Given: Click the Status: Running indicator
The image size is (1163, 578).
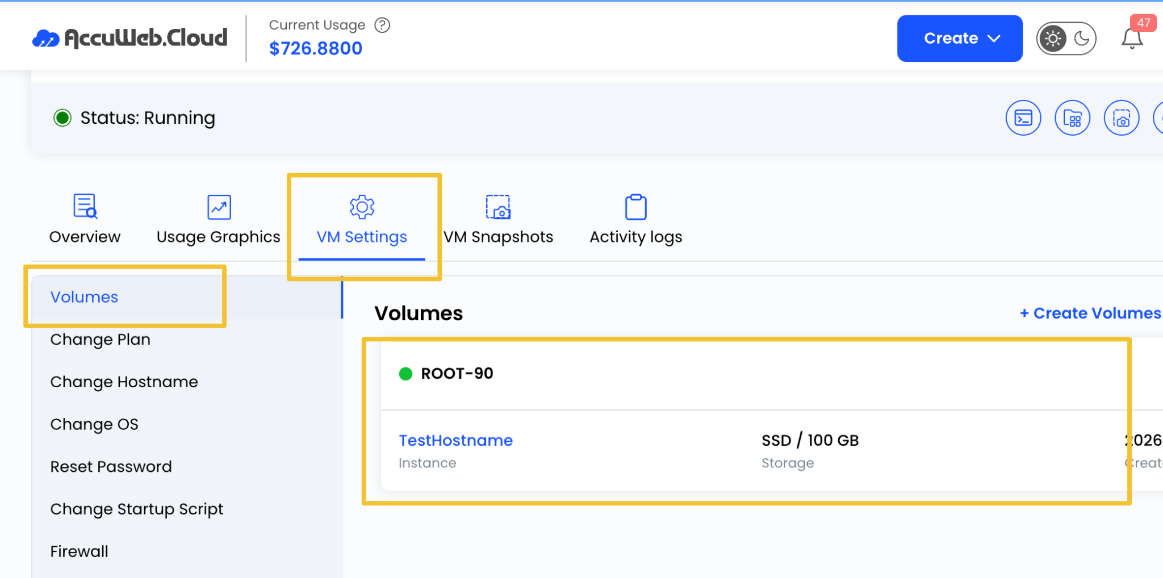Looking at the screenshot, I should click(134, 118).
